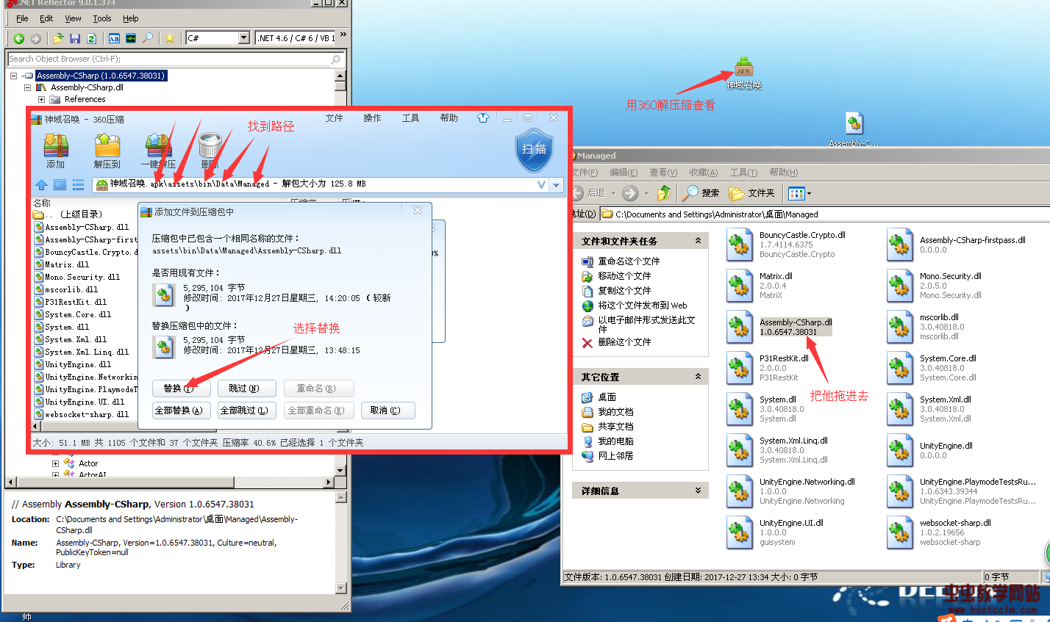Screen dimensions: 1050x622
Task: Select Assembly-CSharp.dll file in the Managed folder
Action: [x=796, y=327]
